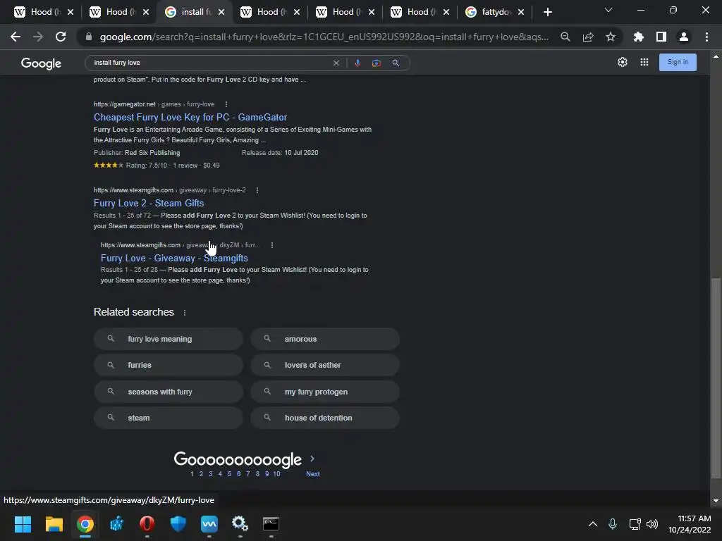The image size is (722, 541).
Task: Search related term 'house of detention'
Action: coord(325,418)
